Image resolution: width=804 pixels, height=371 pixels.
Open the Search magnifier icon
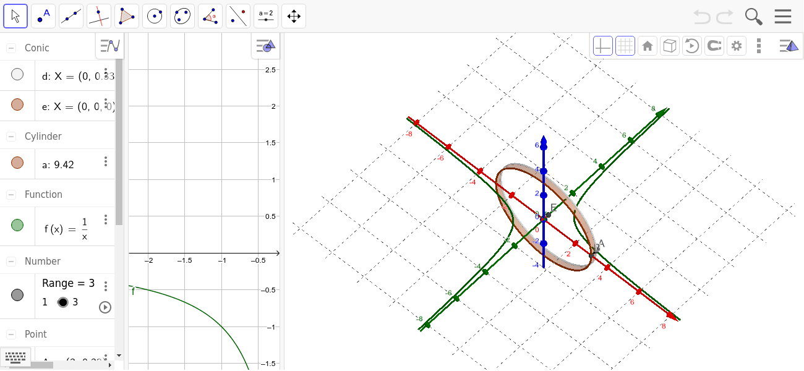[753, 15]
